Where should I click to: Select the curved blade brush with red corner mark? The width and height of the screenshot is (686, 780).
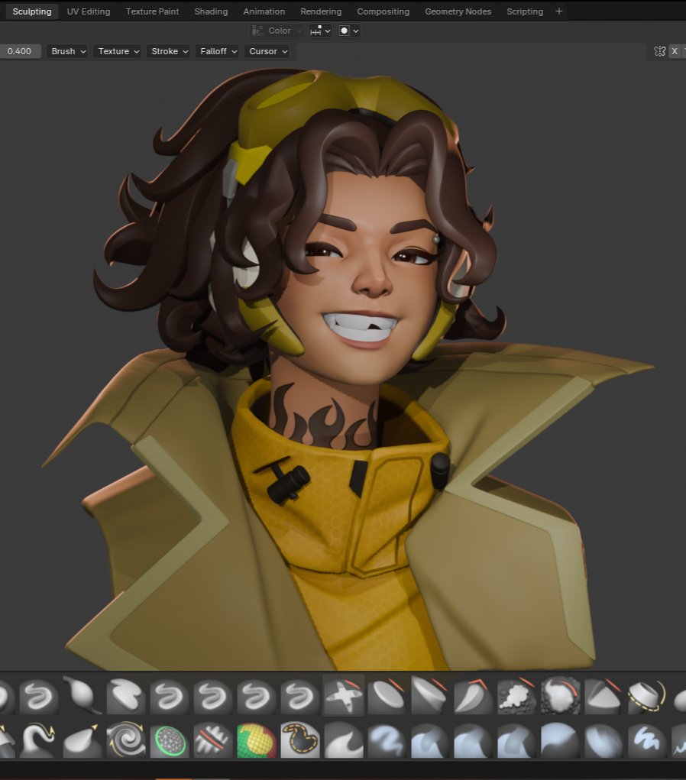click(473, 695)
